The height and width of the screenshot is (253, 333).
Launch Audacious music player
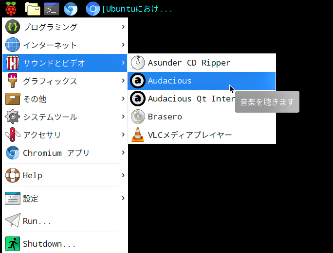[202, 81]
